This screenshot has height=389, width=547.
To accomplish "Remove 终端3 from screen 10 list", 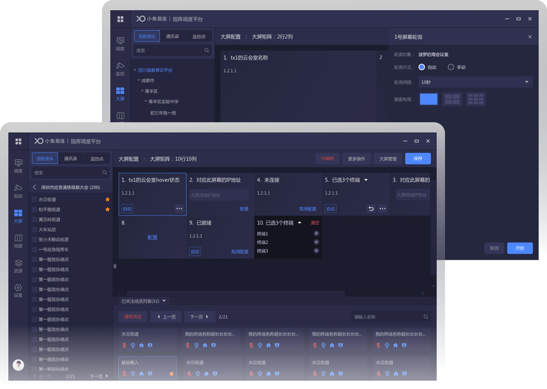I will (316, 251).
